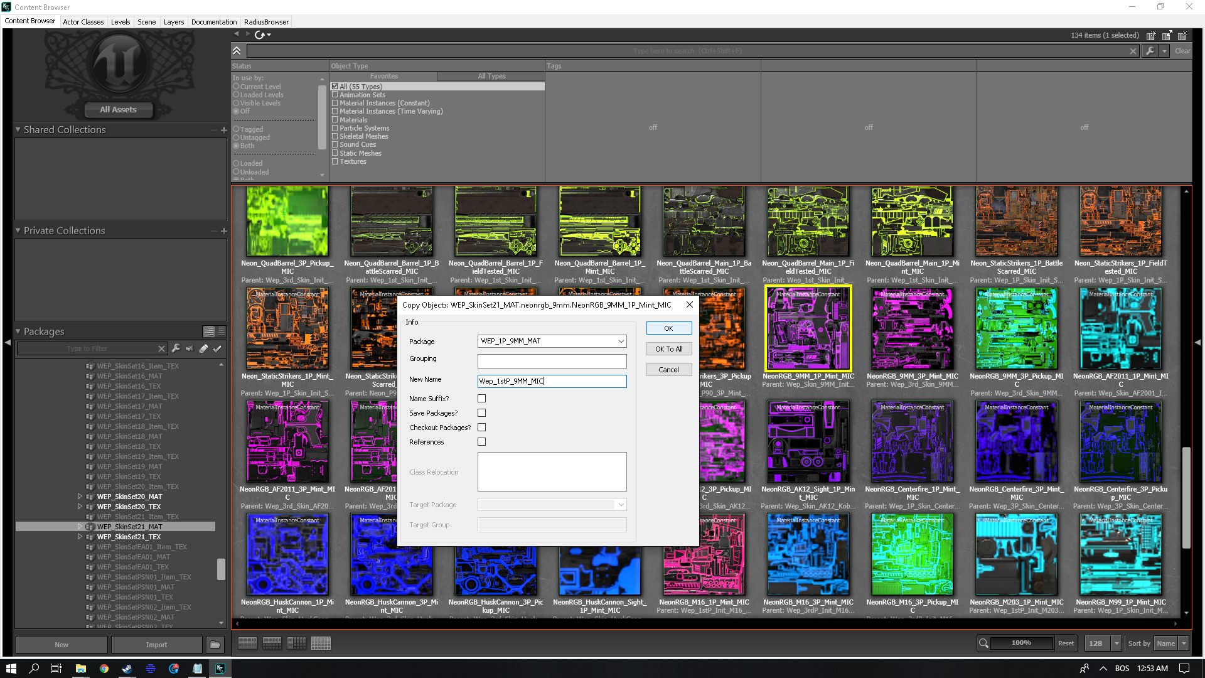
Task: Tick the Textures object type checkbox
Action: (335, 161)
